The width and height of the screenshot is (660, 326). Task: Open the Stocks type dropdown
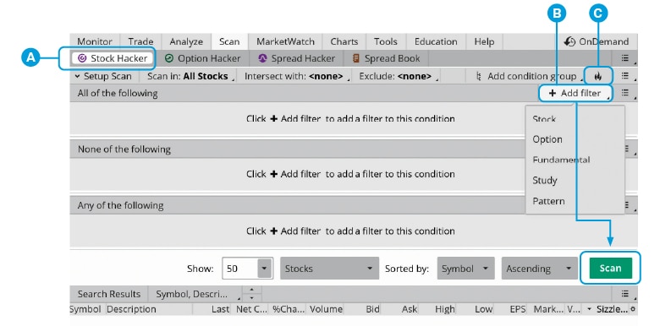click(329, 269)
